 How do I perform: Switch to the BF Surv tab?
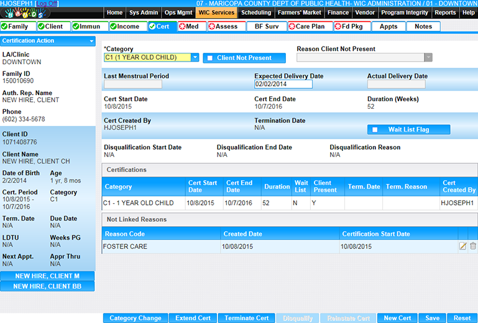267,27
